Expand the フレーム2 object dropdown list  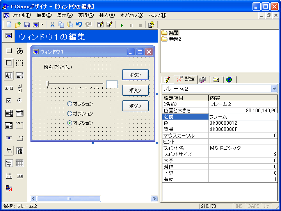[x=274, y=89]
